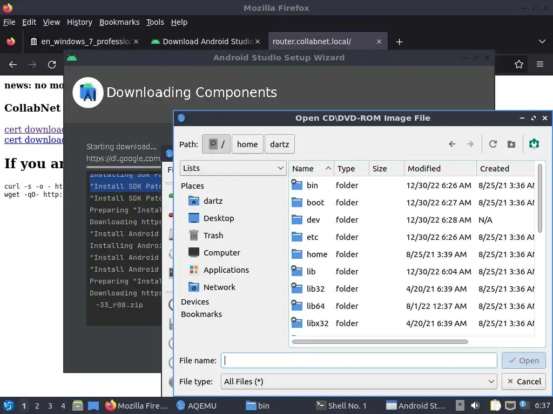The image size is (553, 414).
Task: Select the bin folder icon
Action: (x=296, y=185)
